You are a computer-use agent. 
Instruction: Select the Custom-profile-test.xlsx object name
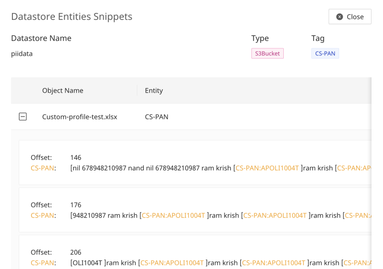(x=79, y=117)
